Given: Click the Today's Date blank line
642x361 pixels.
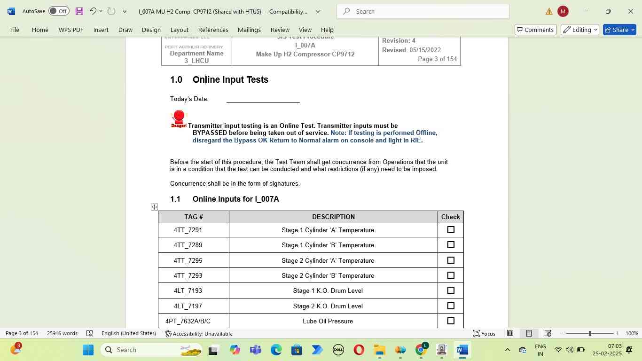Looking at the screenshot, I should pos(263,99).
